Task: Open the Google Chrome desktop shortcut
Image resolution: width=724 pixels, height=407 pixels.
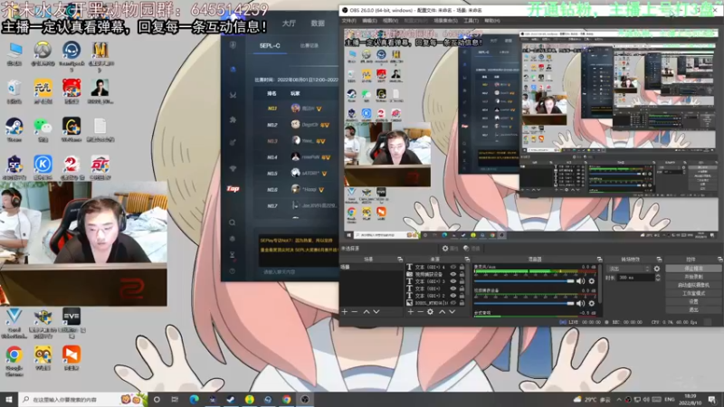Action: (x=14, y=361)
